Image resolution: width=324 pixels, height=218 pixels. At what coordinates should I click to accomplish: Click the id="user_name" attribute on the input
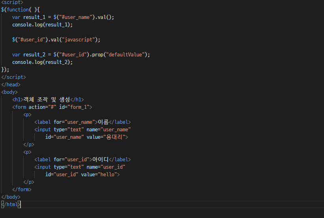point(65,137)
